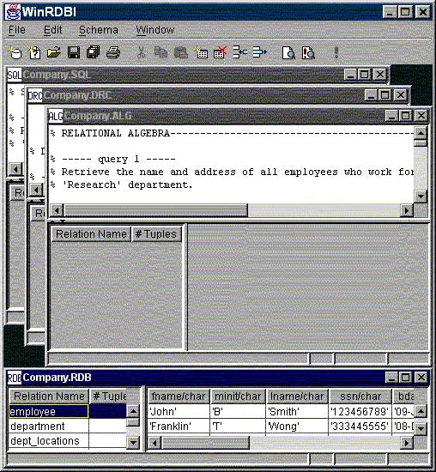Maximize the Company.RDB window

406,378
